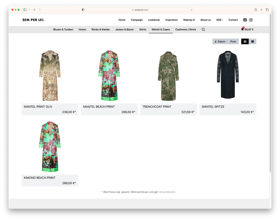Switch to grid view layout
This screenshot has height=220, width=280.
point(245,41)
